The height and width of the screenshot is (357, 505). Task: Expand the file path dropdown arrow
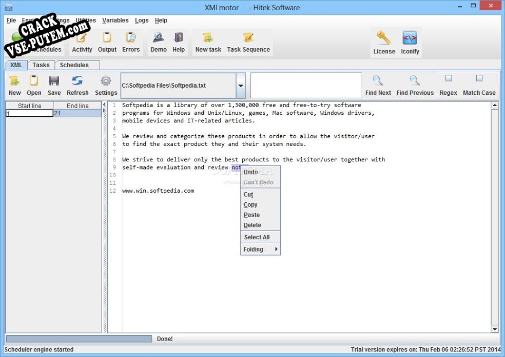pos(241,86)
